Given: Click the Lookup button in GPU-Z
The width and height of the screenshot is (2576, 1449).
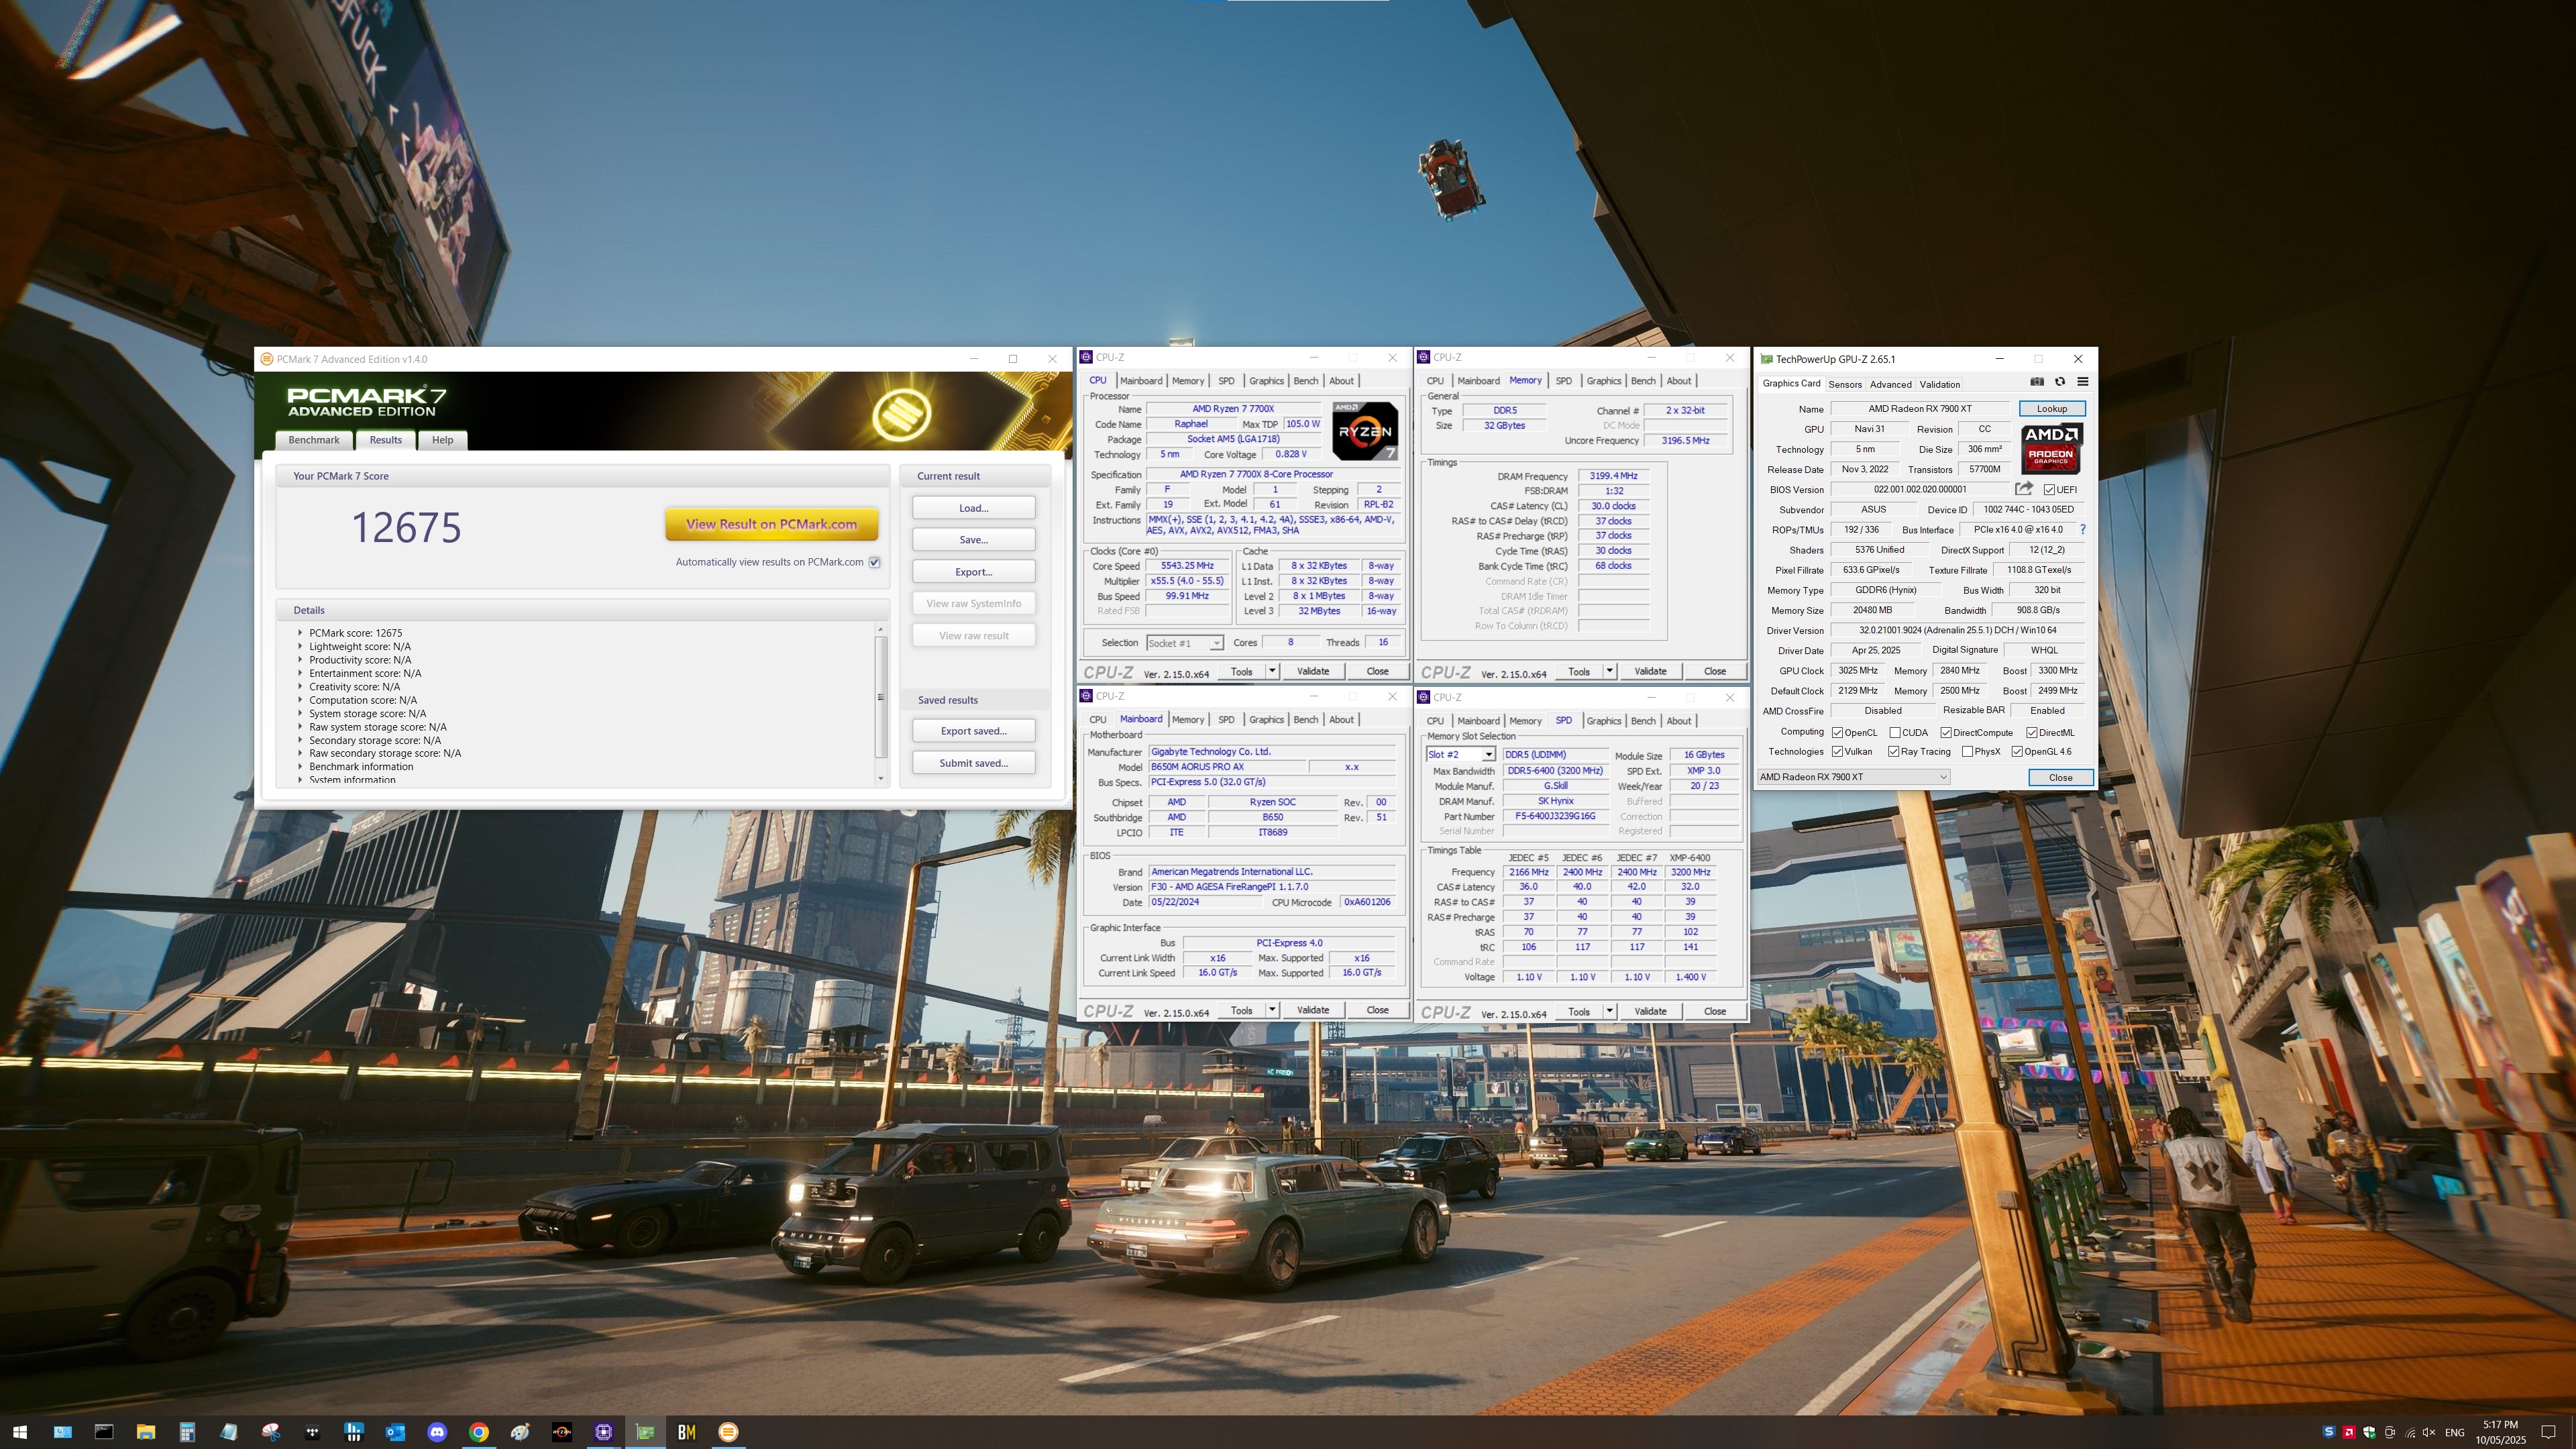Looking at the screenshot, I should pyautogui.click(x=2051, y=409).
